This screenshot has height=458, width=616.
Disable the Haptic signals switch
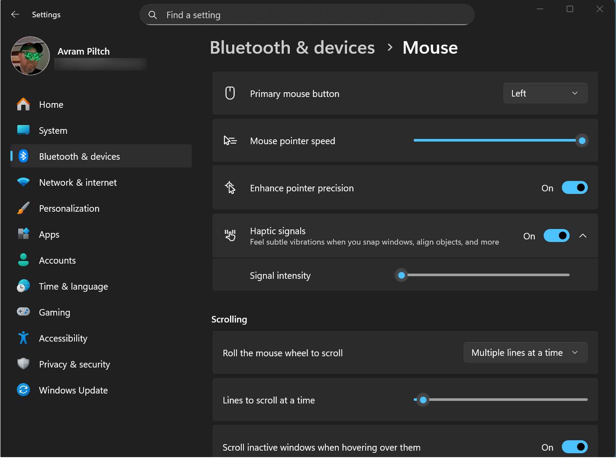point(556,236)
